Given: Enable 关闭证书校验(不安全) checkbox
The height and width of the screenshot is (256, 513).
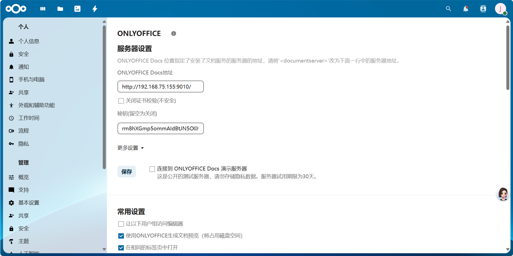Looking at the screenshot, I should click(x=121, y=101).
